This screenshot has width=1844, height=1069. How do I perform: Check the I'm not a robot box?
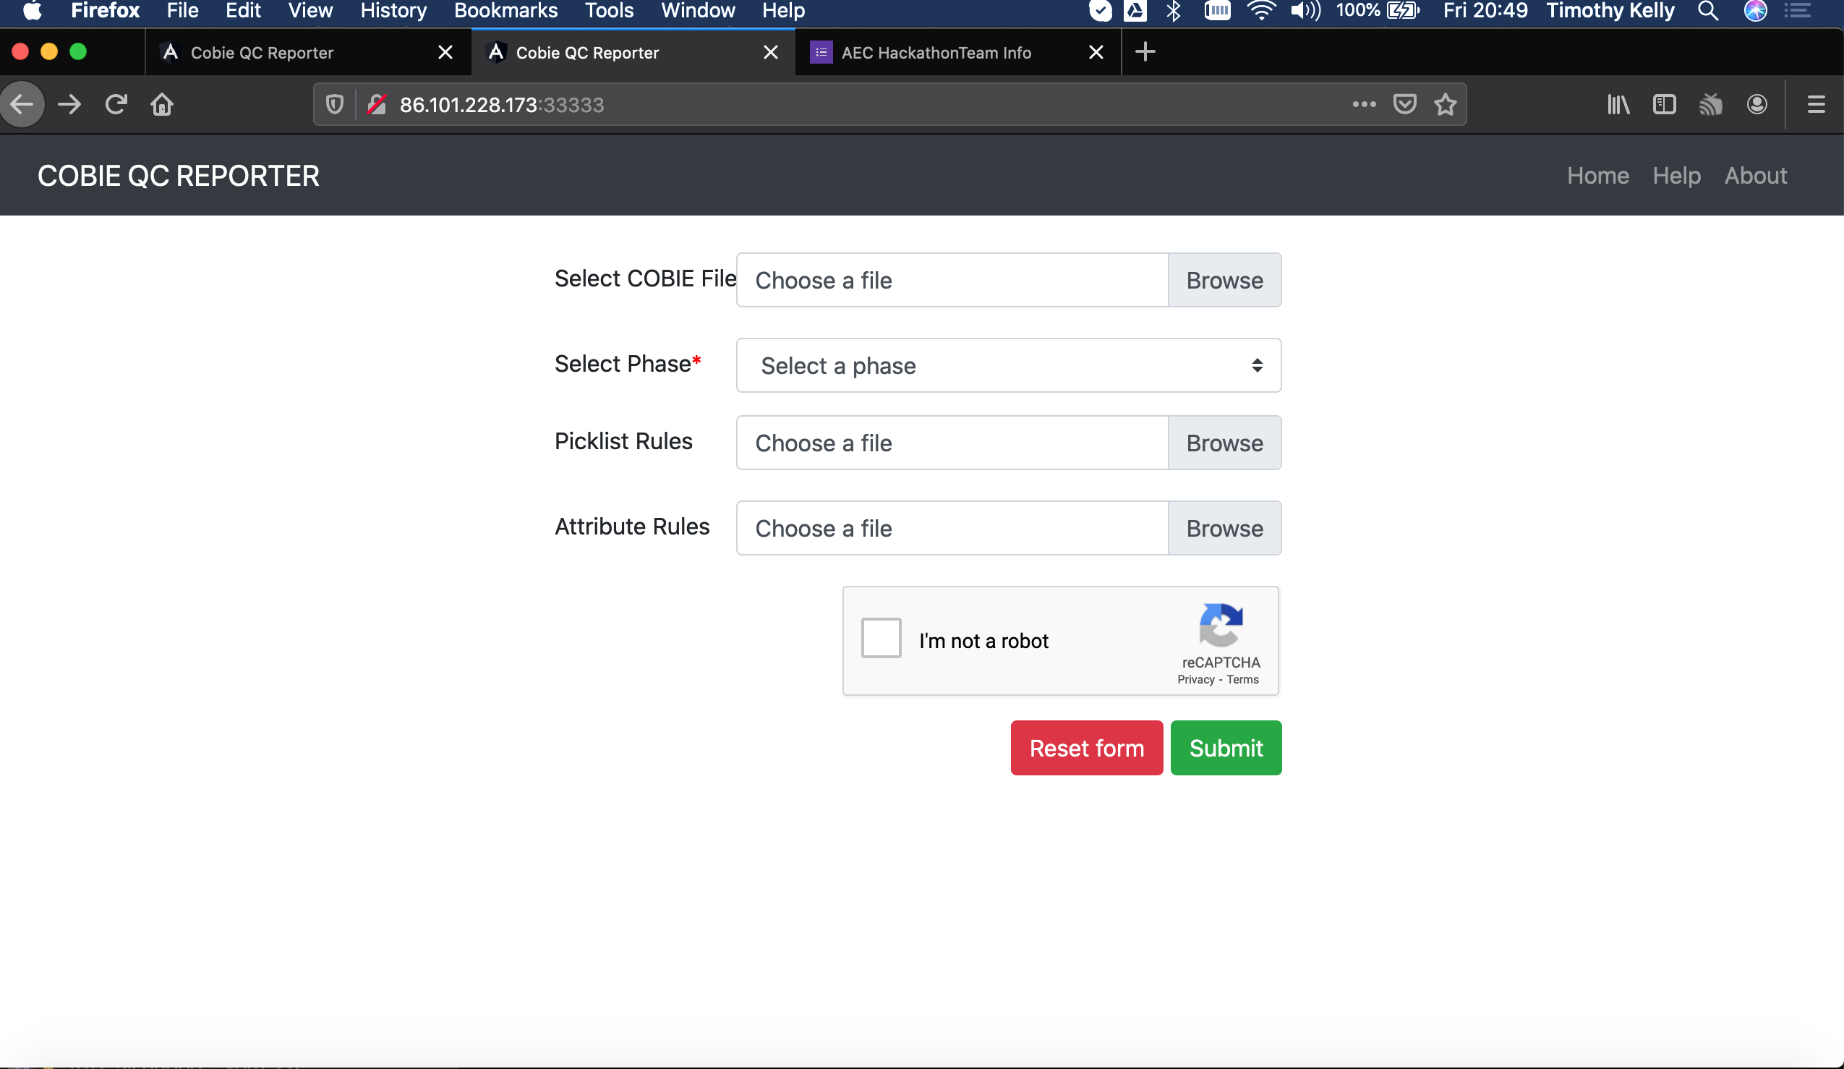(x=880, y=638)
